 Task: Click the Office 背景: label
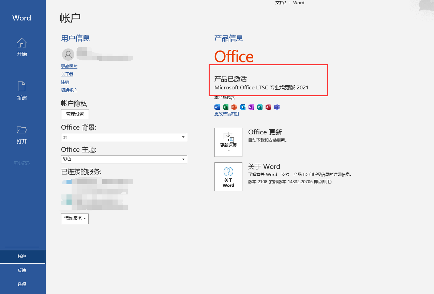(x=79, y=128)
